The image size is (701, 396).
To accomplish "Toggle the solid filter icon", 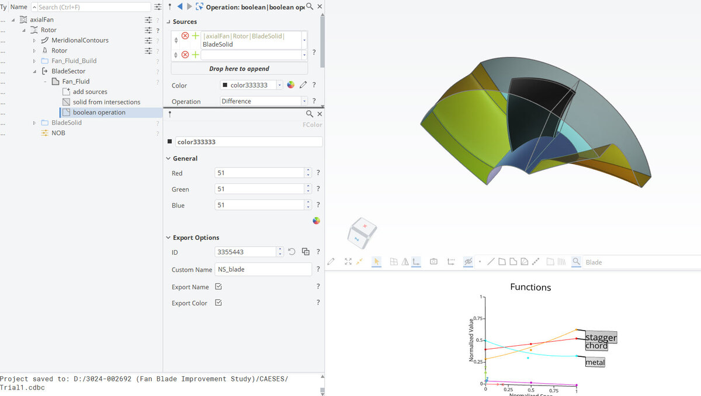I will pos(513,262).
